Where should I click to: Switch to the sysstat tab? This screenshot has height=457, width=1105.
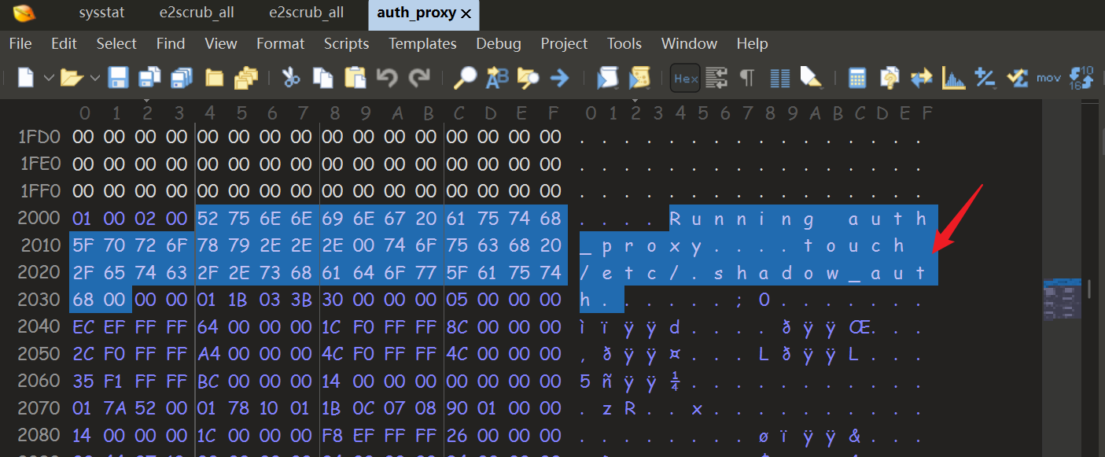[x=101, y=13]
